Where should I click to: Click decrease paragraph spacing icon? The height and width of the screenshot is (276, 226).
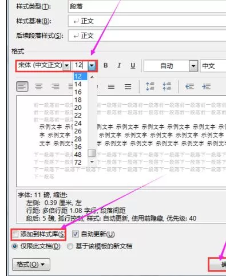coord(167,86)
